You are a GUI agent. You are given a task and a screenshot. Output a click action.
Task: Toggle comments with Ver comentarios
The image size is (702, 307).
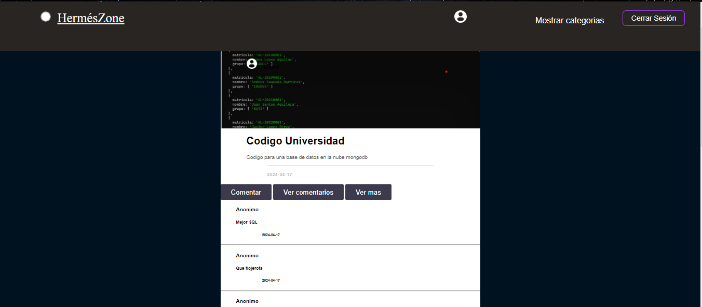pyautogui.click(x=308, y=192)
